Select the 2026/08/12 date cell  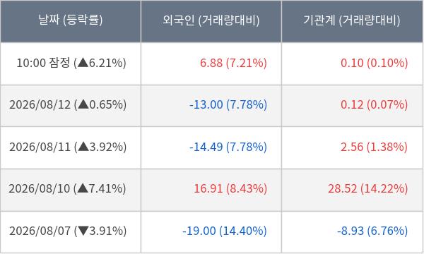click(x=71, y=105)
